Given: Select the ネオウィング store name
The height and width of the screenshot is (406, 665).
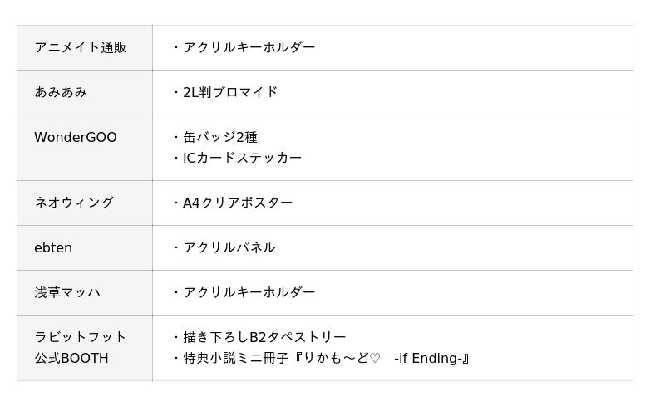Looking at the screenshot, I should [x=74, y=203].
